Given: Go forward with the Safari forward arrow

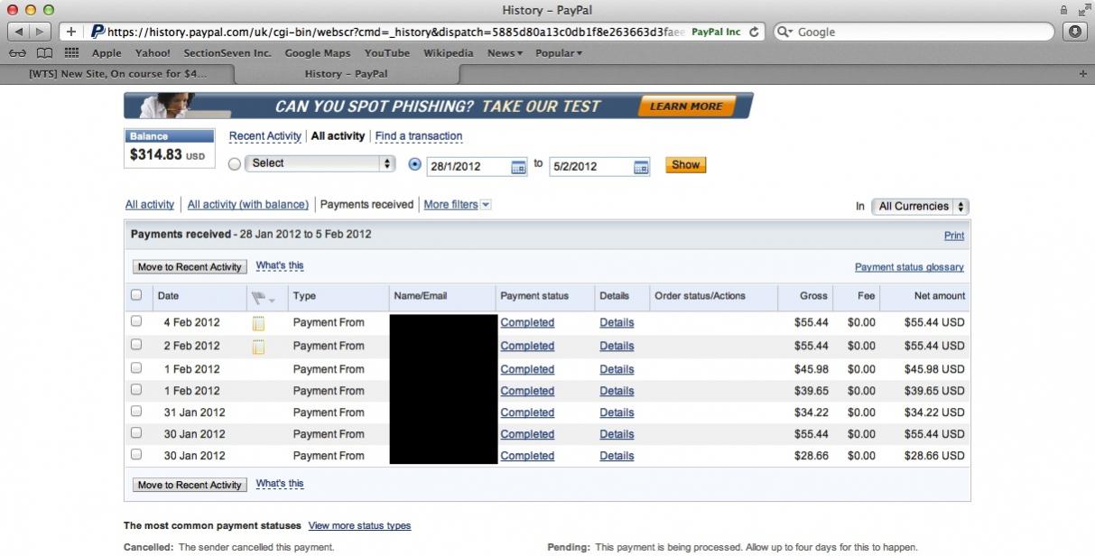Looking at the screenshot, I should pyautogui.click(x=42, y=32).
